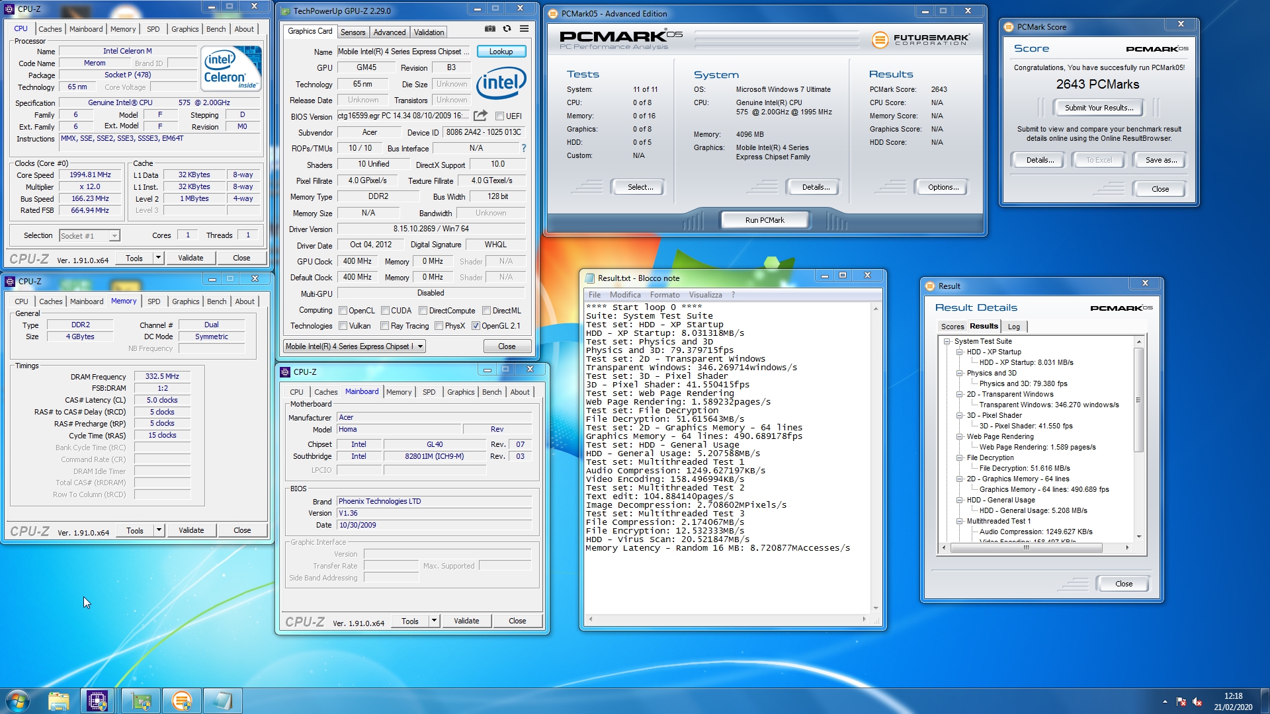Toggle the OpenGL 2.1 checkbox
The image size is (1270, 714).
[x=476, y=326]
